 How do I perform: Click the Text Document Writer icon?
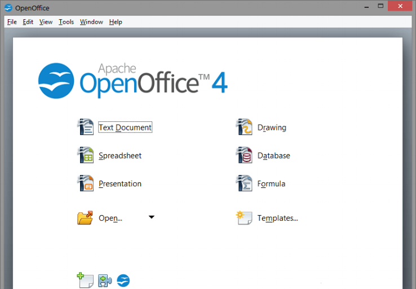click(86, 126)
